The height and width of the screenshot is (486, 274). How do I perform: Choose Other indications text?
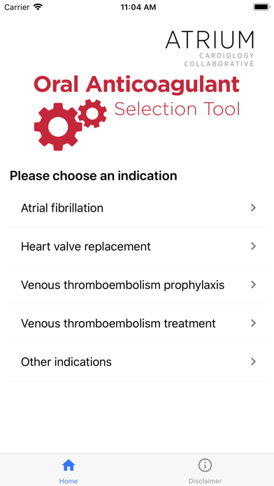(x=66, y=362)
